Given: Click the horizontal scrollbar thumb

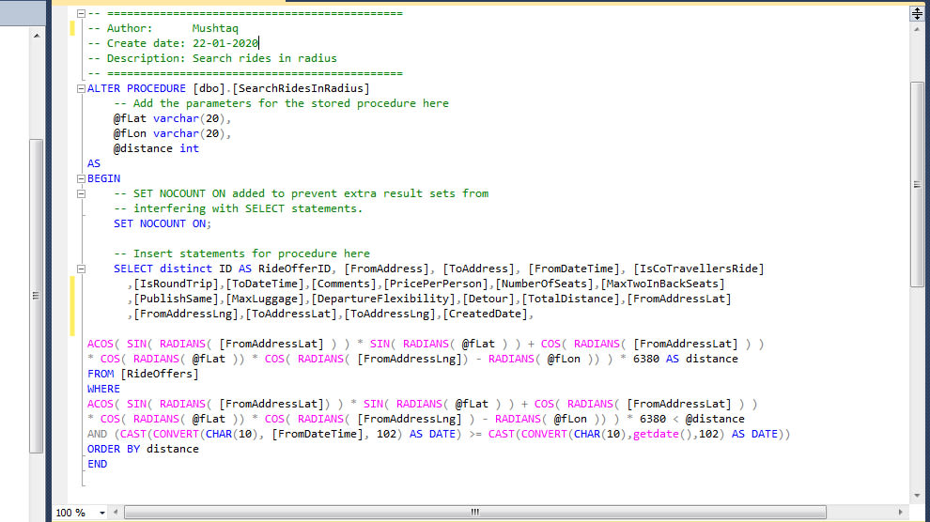Looking at the screenshot, I should (474, 513).
